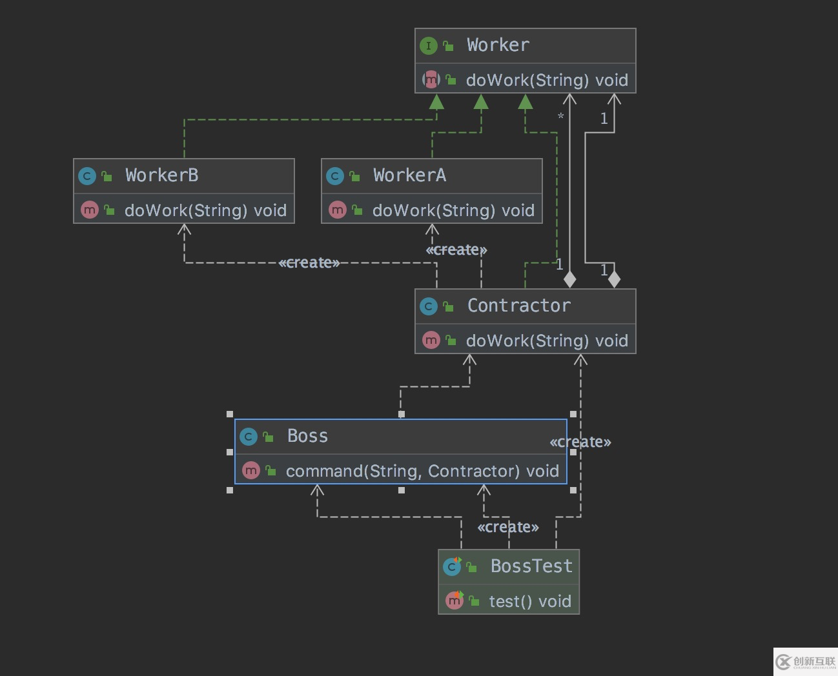This screenshot has width=838, height=676.
Task: Click the class icon beside Boss
Action: 249,437
